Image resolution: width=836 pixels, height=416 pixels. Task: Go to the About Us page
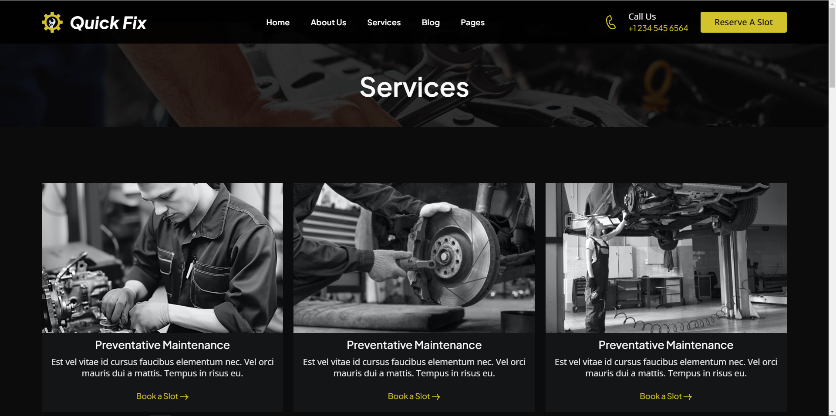(x=328, y=22)
